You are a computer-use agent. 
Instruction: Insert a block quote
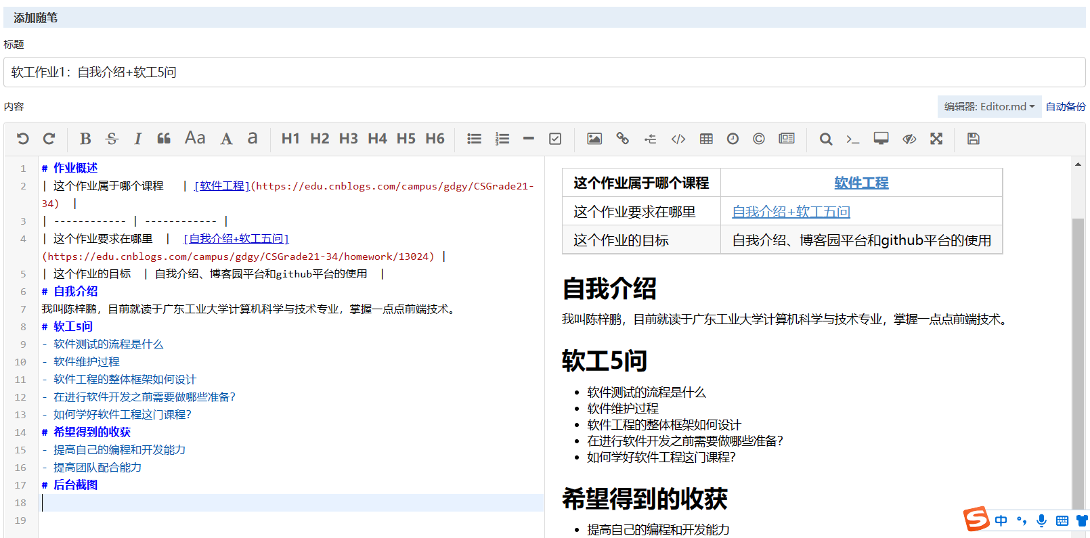click(x=164, y=139)
